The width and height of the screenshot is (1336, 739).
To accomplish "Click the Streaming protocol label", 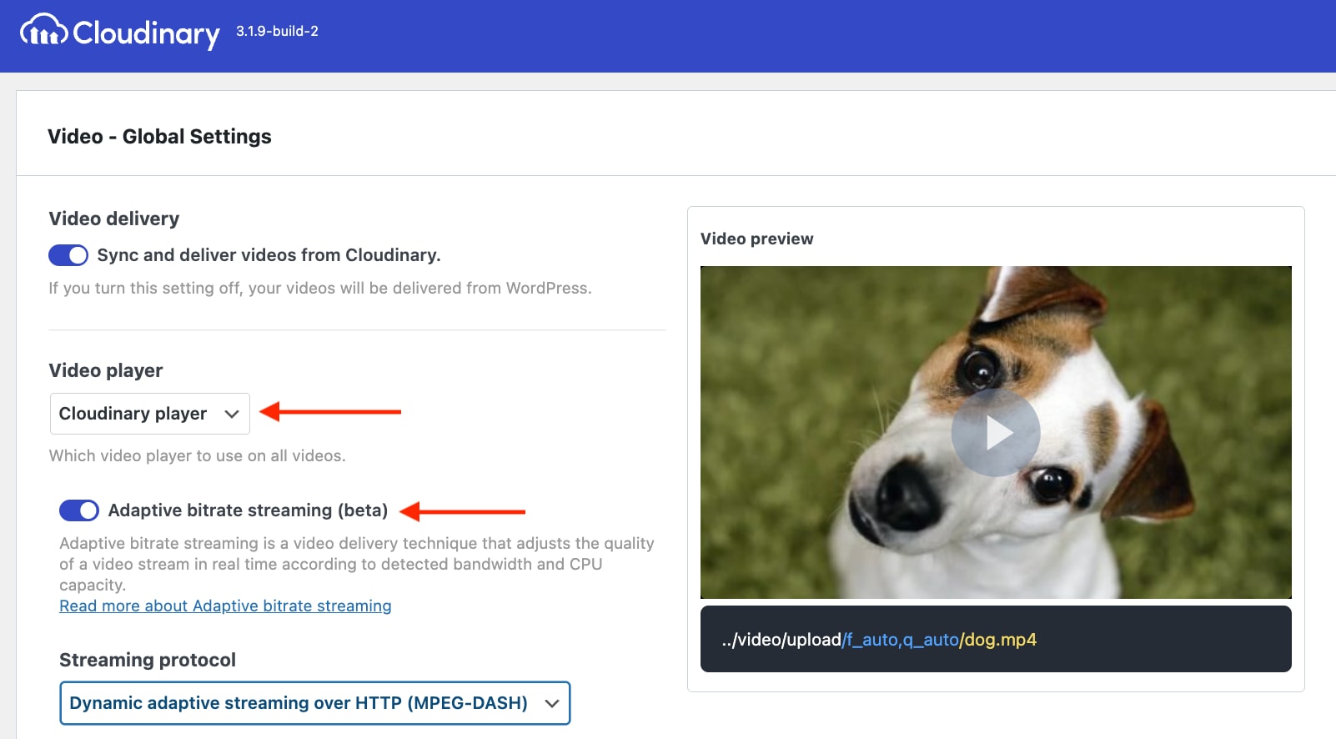I will click(148, 660).
